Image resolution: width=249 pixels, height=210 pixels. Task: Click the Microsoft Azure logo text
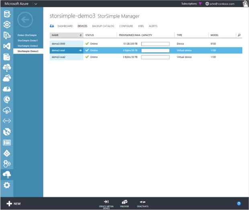pos(16,4)
